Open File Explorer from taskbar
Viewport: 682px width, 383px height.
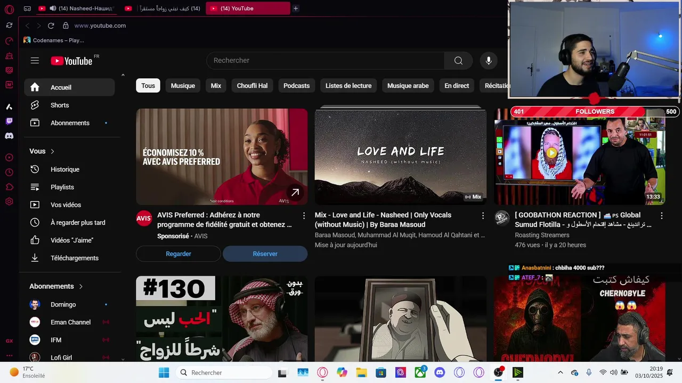[361, 372]
